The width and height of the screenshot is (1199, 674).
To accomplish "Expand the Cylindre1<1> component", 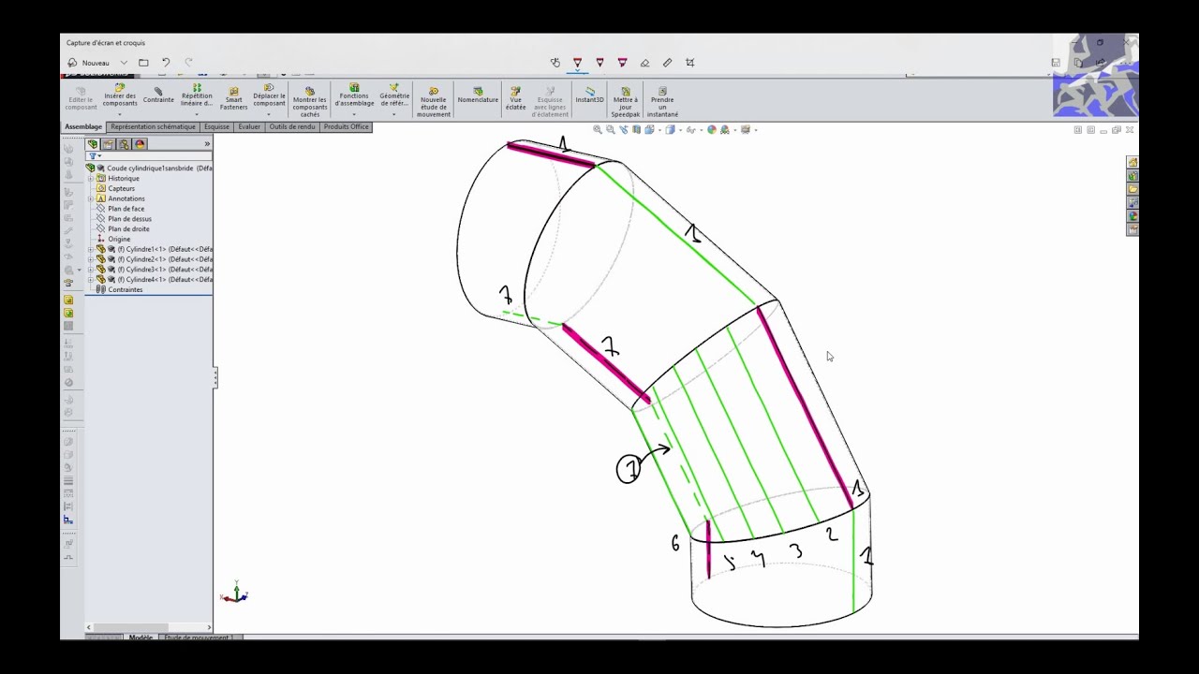I will [91, 250].
